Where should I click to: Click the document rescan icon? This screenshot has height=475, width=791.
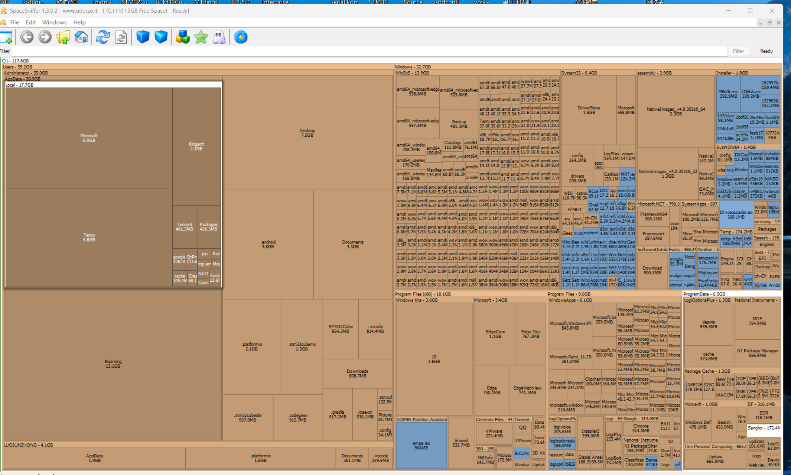121,37
